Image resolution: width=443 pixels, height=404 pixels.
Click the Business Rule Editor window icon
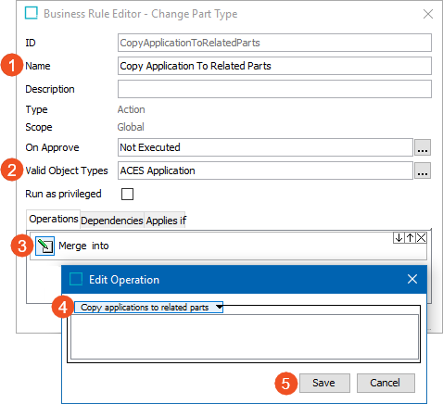pyautogui.click(x=32, y=13)
